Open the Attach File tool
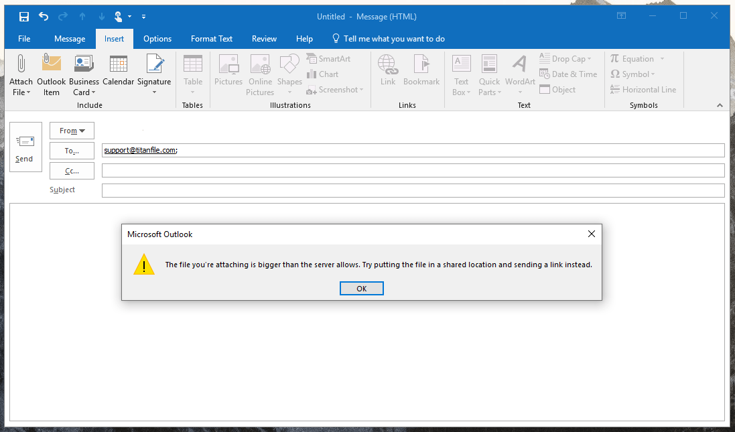The width and height of the screenshot is (735, 432). click(x=21, y=74)
